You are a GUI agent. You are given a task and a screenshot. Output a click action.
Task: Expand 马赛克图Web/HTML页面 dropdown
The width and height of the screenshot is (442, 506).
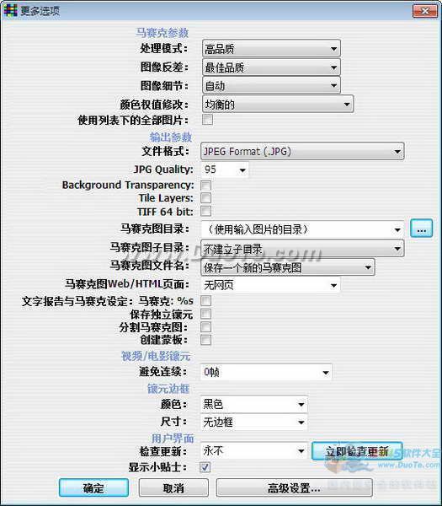coord(270,285)
